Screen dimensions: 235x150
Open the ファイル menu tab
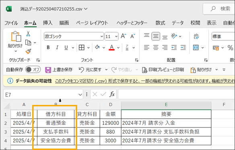tap(11, 23)
